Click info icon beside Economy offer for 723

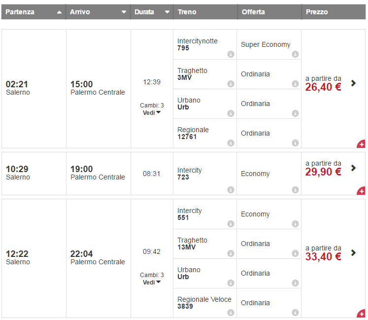coord(295,190)
